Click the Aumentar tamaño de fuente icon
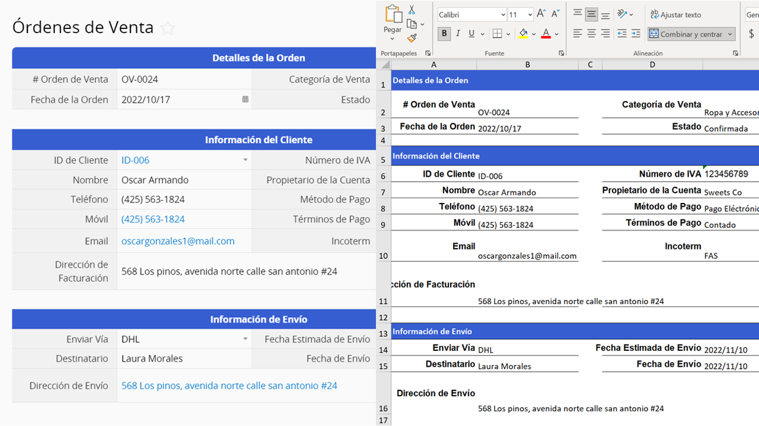 point(541,13)
